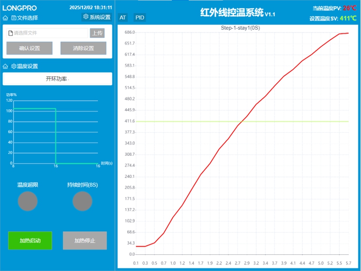Open 系统设置 via its gear icon
Screen dimensions: 361x271
tap(86, 17)
